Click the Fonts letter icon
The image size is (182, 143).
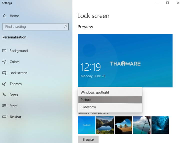pyautogui.click(x=4, y=95)
